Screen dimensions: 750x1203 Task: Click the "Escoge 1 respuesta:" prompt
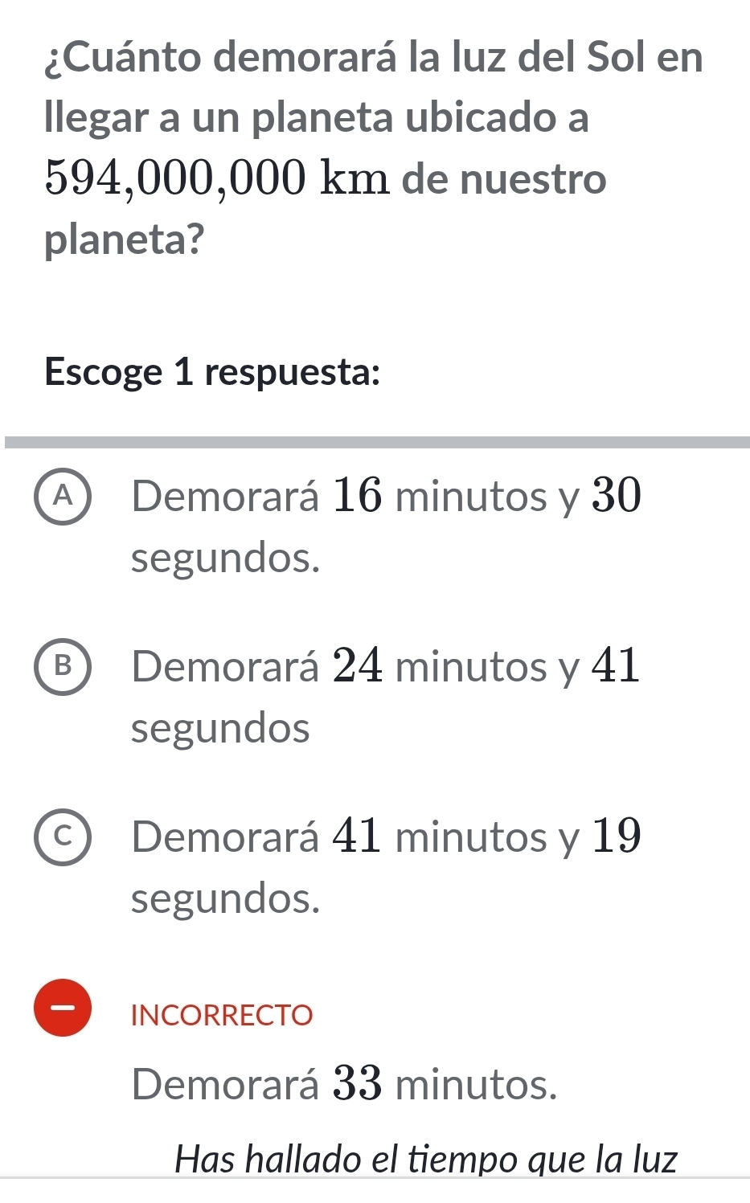click(212, 372)
